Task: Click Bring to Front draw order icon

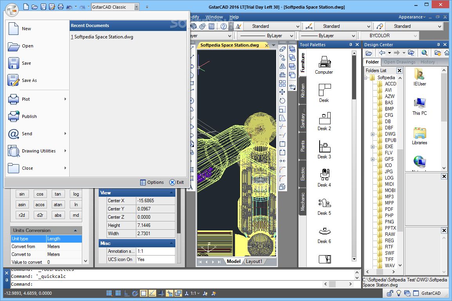Action: (x=292, y=49)
